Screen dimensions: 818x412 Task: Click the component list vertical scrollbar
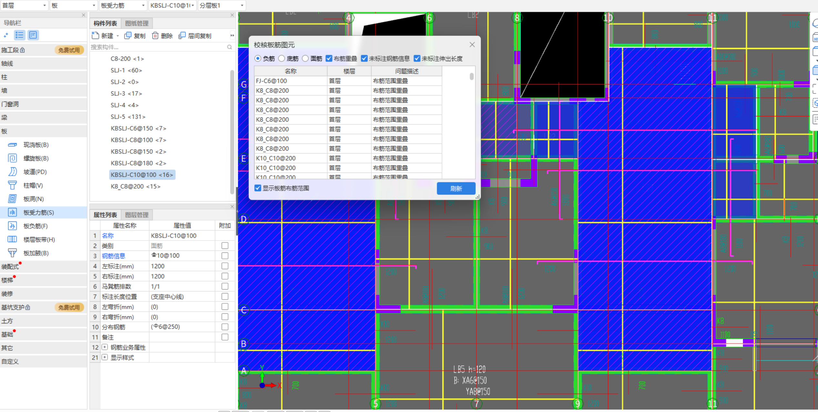coord(232,132)
